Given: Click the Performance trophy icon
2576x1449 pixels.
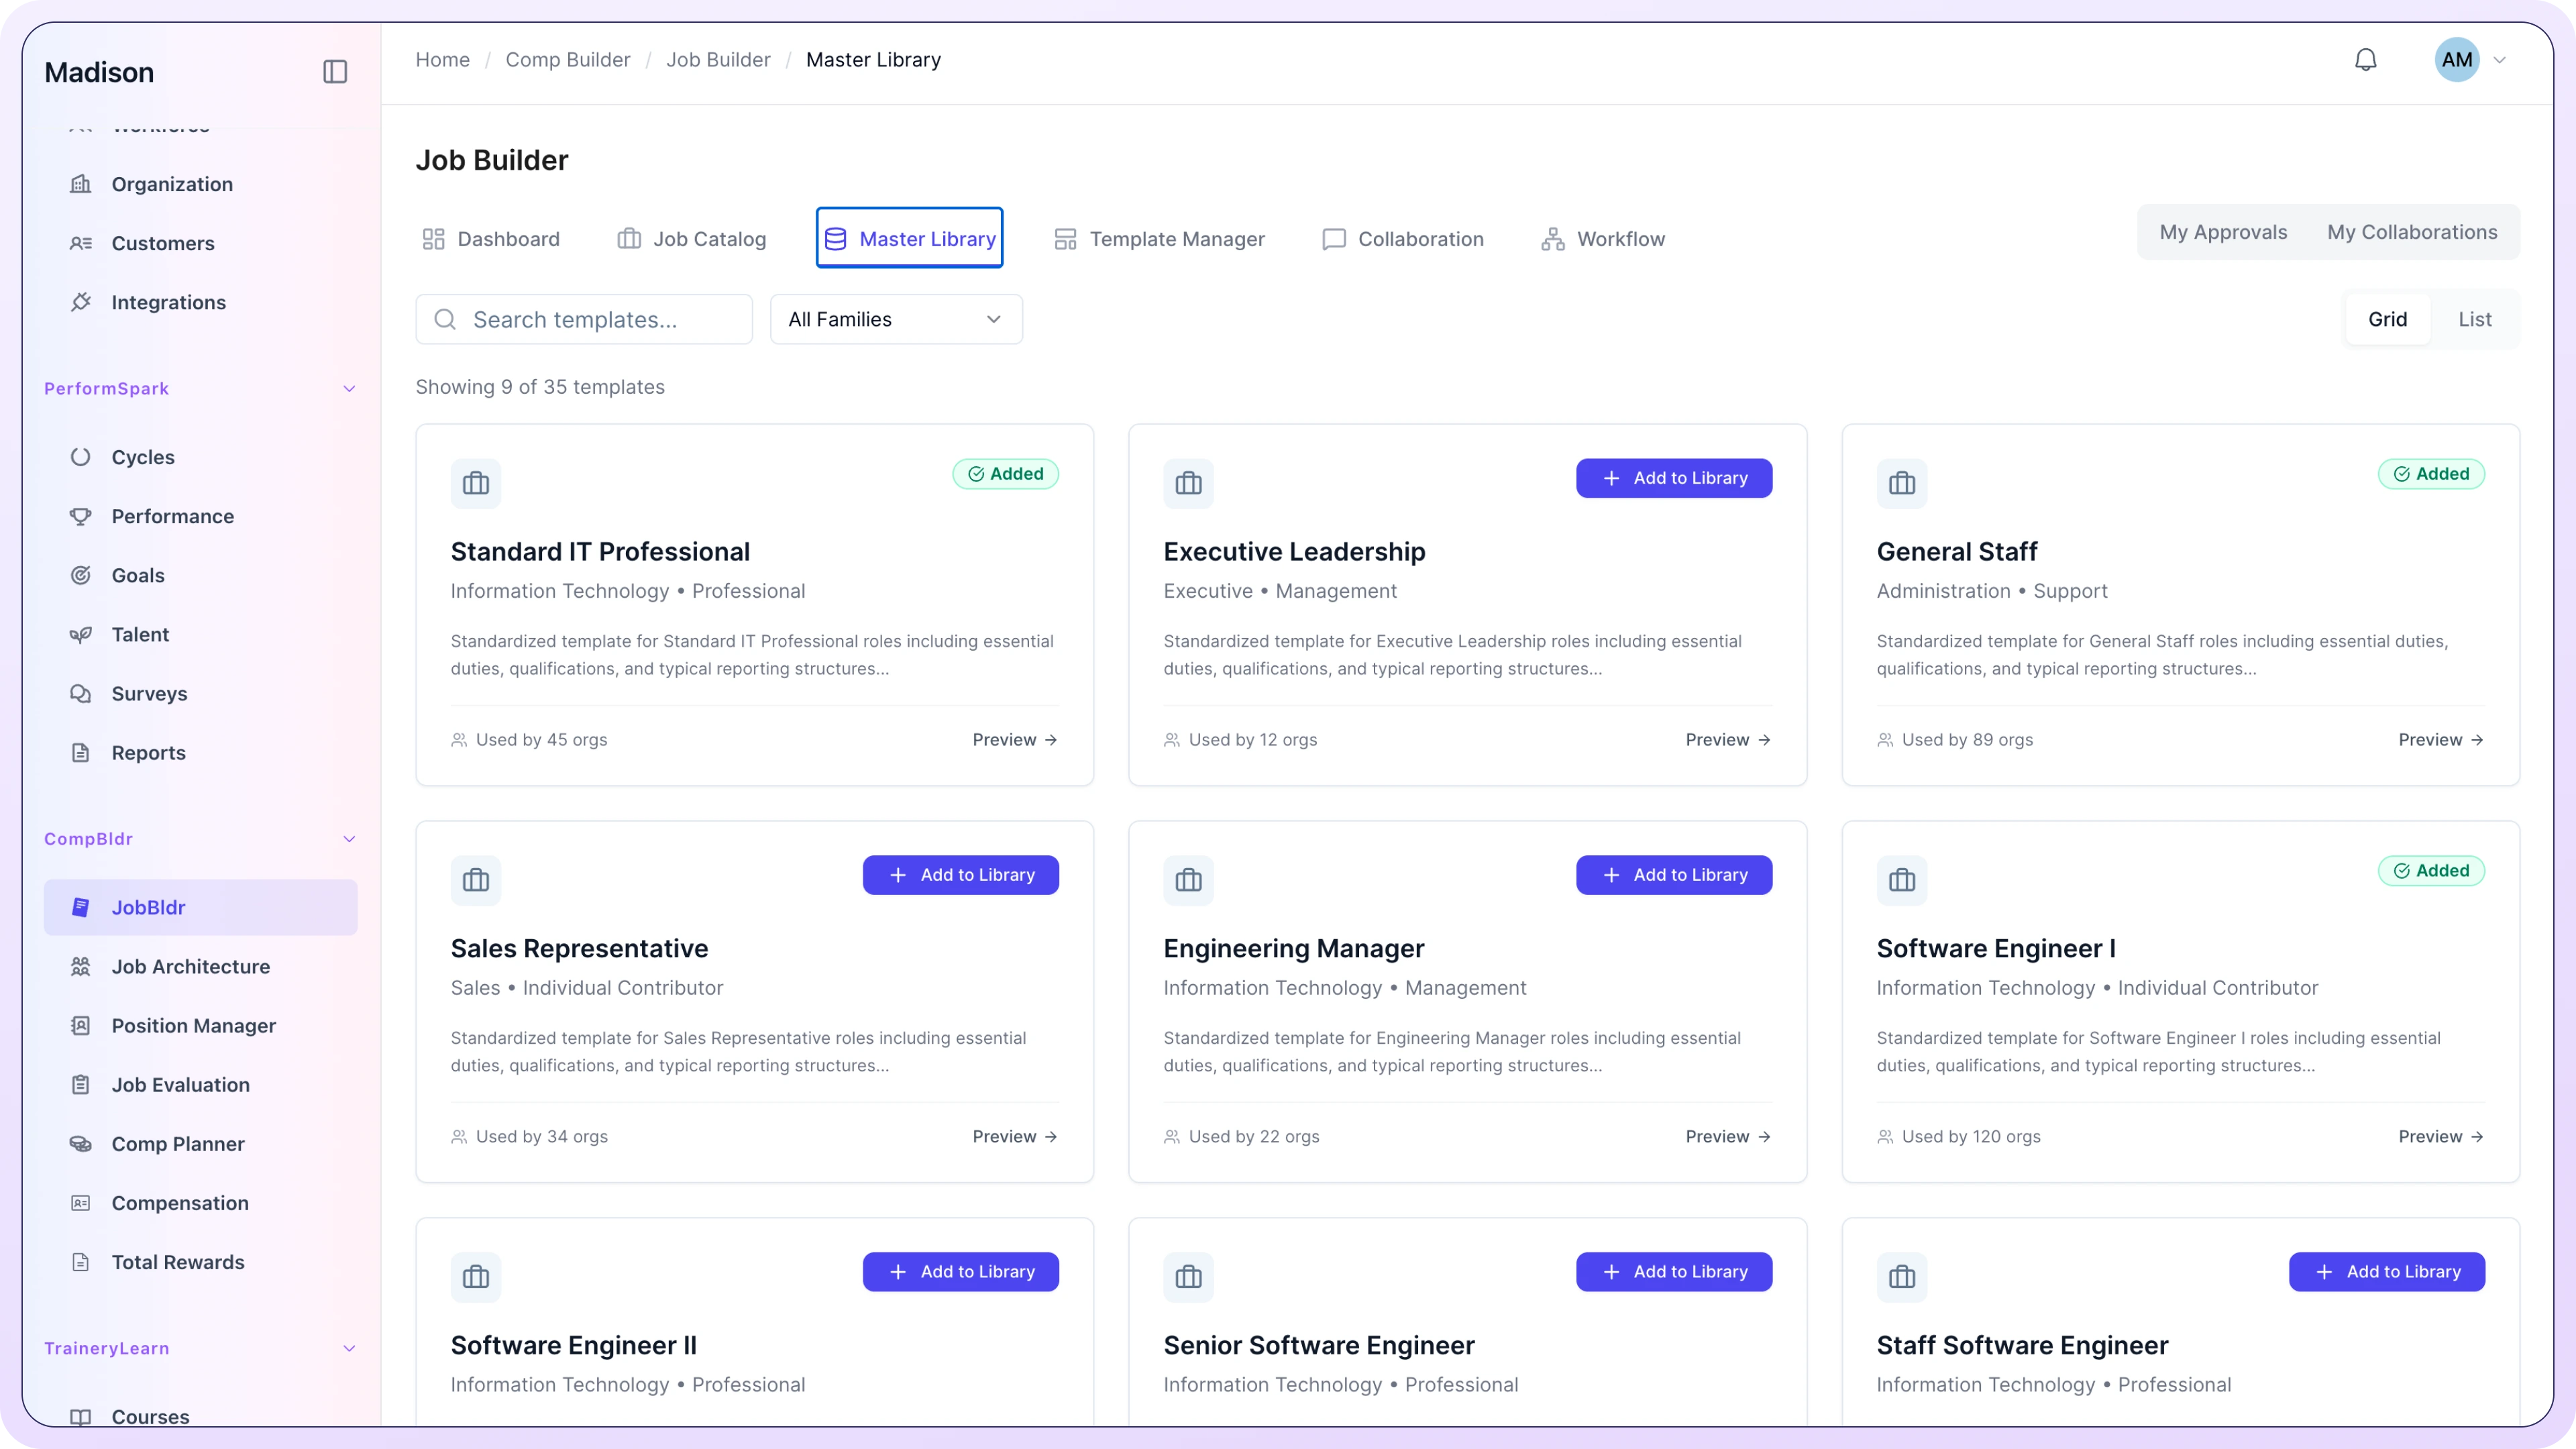Looking at the screenshot, I should tap(81, 516).
